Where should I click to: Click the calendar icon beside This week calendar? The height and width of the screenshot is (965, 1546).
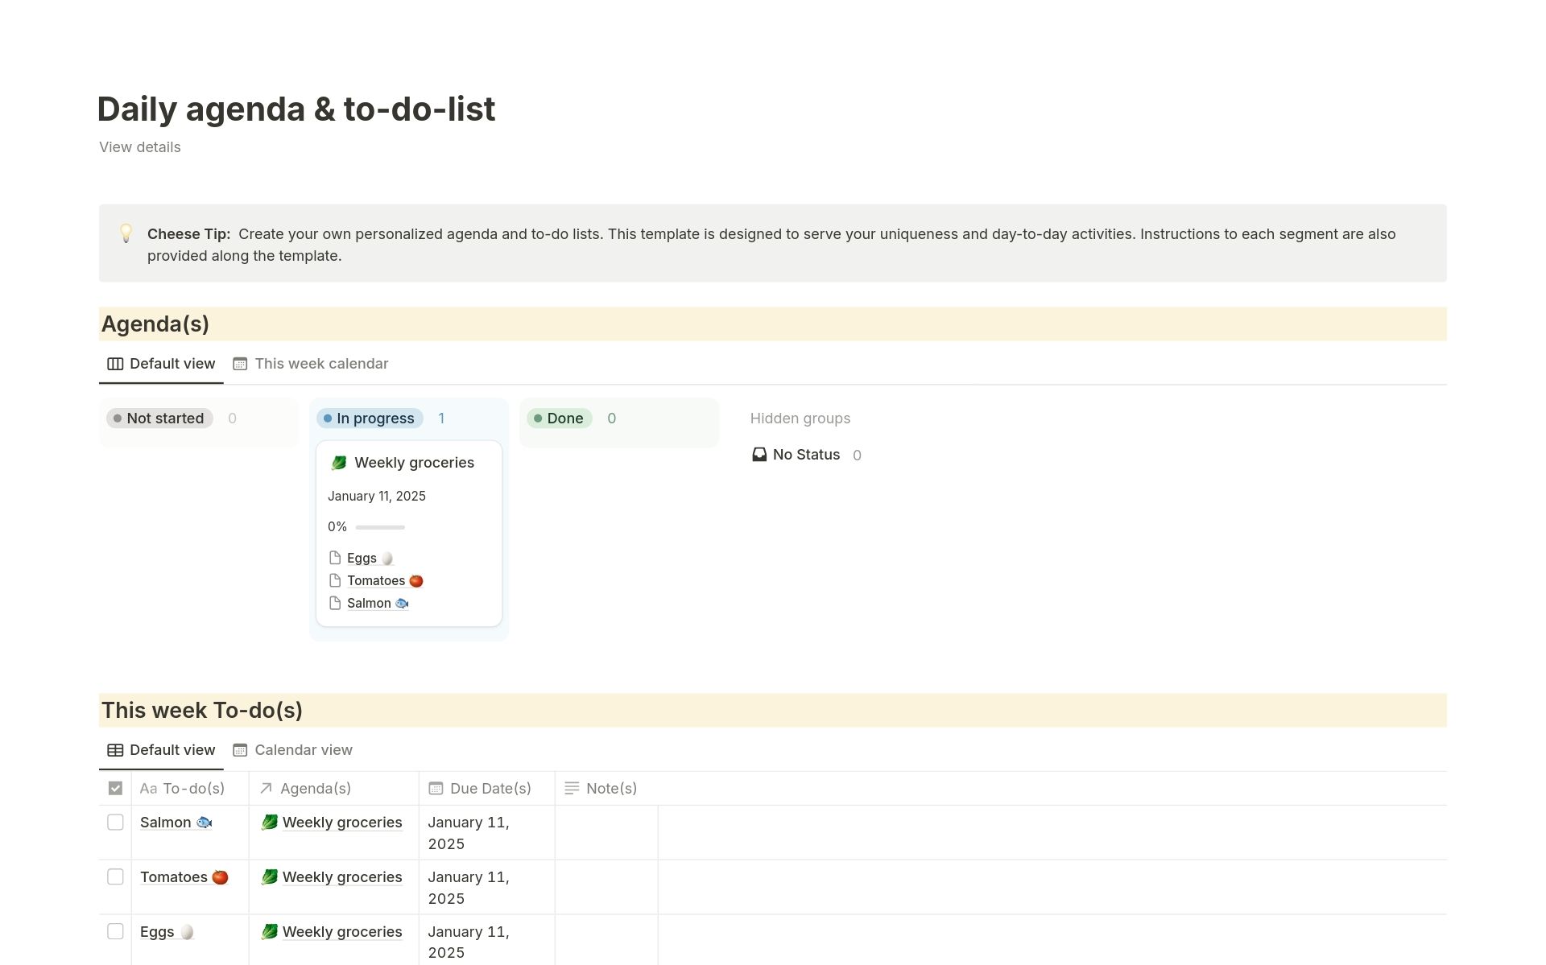[x=240, y=364]
